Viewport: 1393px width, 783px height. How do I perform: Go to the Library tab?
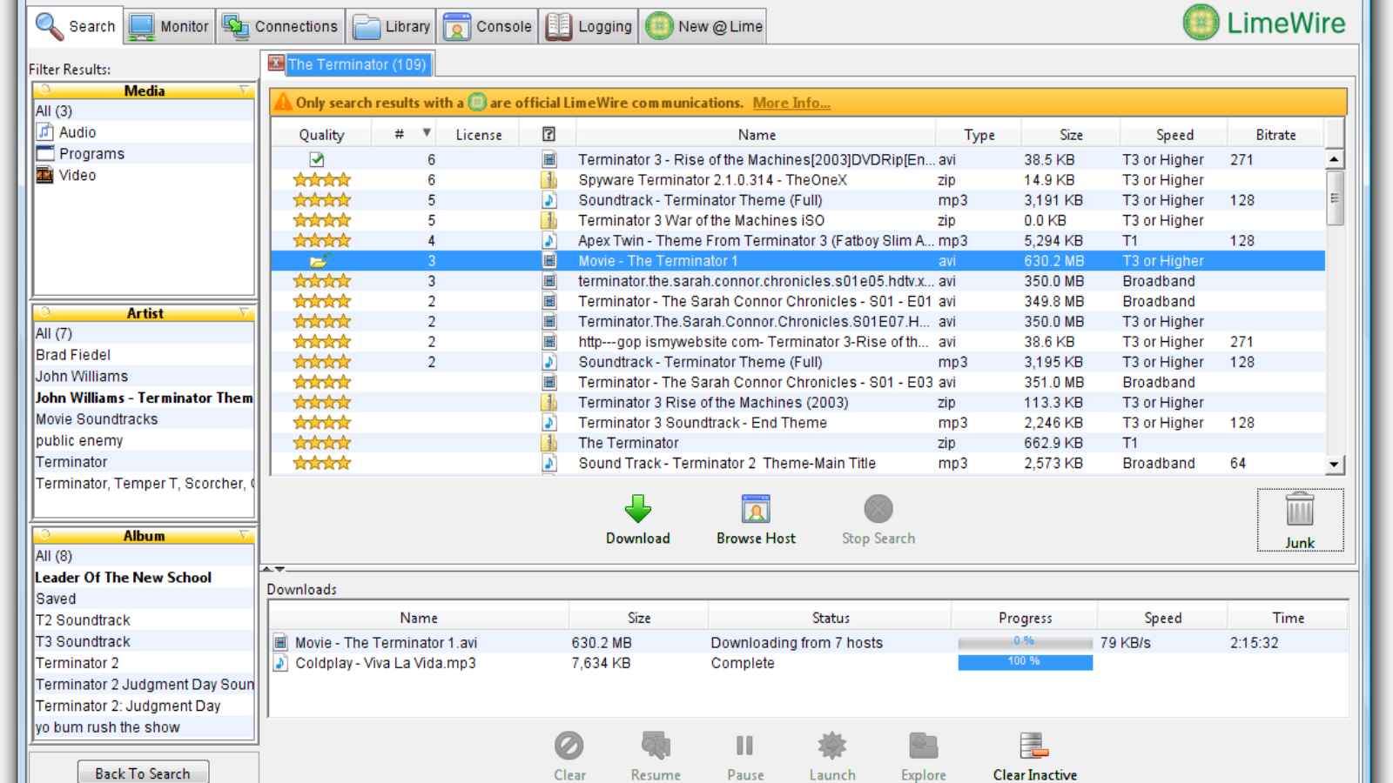[x=392, y=26]
